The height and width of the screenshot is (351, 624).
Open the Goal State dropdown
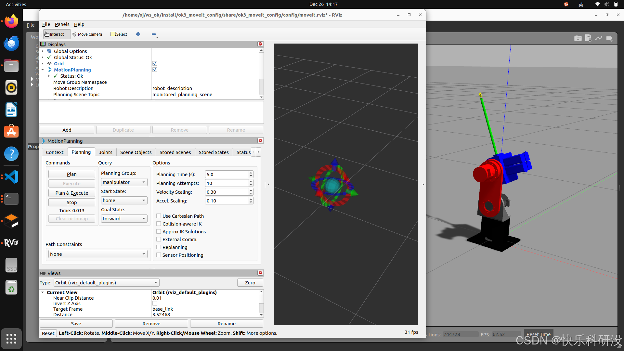pyautogui.click(x=124, y=219)
